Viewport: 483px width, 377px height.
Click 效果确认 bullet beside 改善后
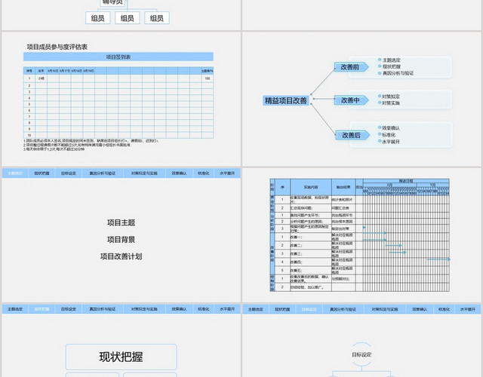point(391,127)
